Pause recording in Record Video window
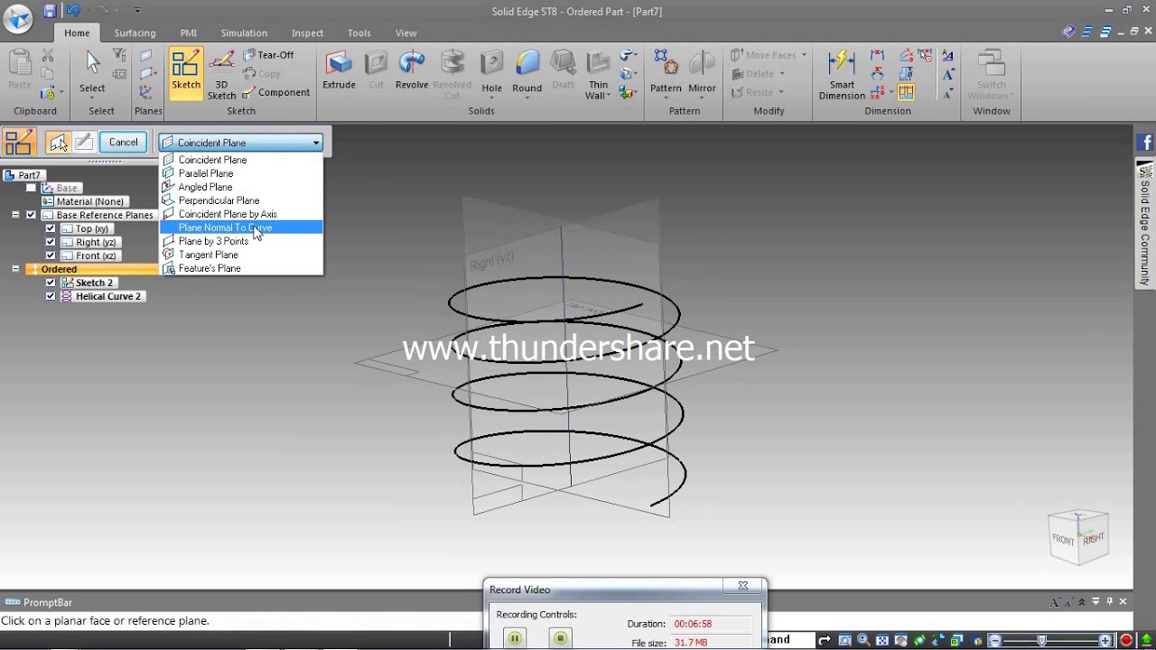 pyautogui.click(x=515, y=638)
